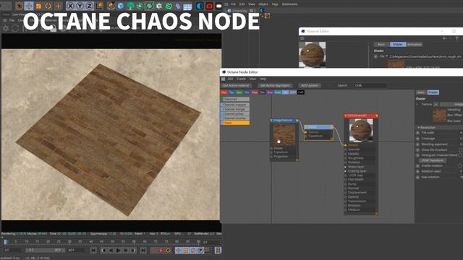Collapse the ImageTexture node with its arrow
This screenshot has width=463, height=260.
(271, 121)
